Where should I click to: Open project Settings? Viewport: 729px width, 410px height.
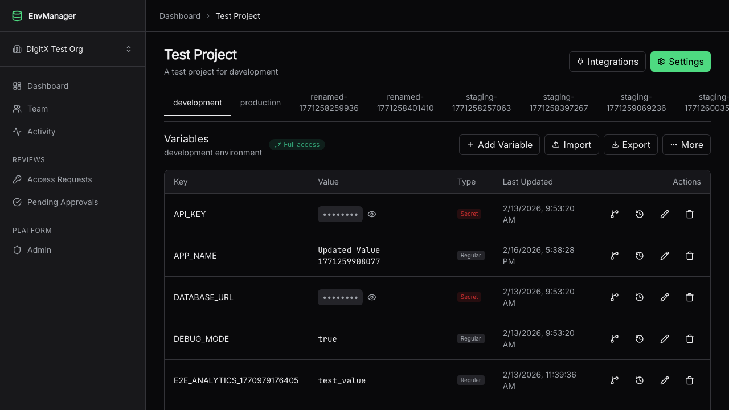(x=681, y=61)
